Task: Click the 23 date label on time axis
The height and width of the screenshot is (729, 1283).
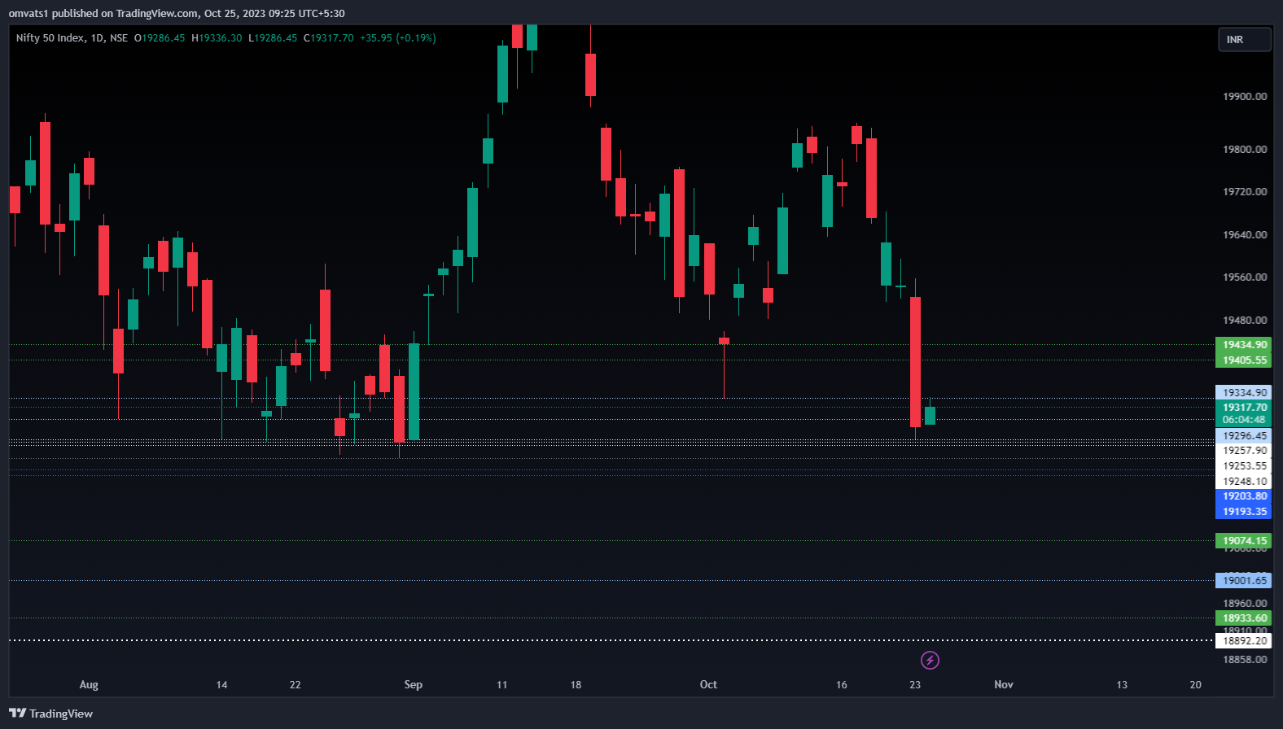Action: 915,685
